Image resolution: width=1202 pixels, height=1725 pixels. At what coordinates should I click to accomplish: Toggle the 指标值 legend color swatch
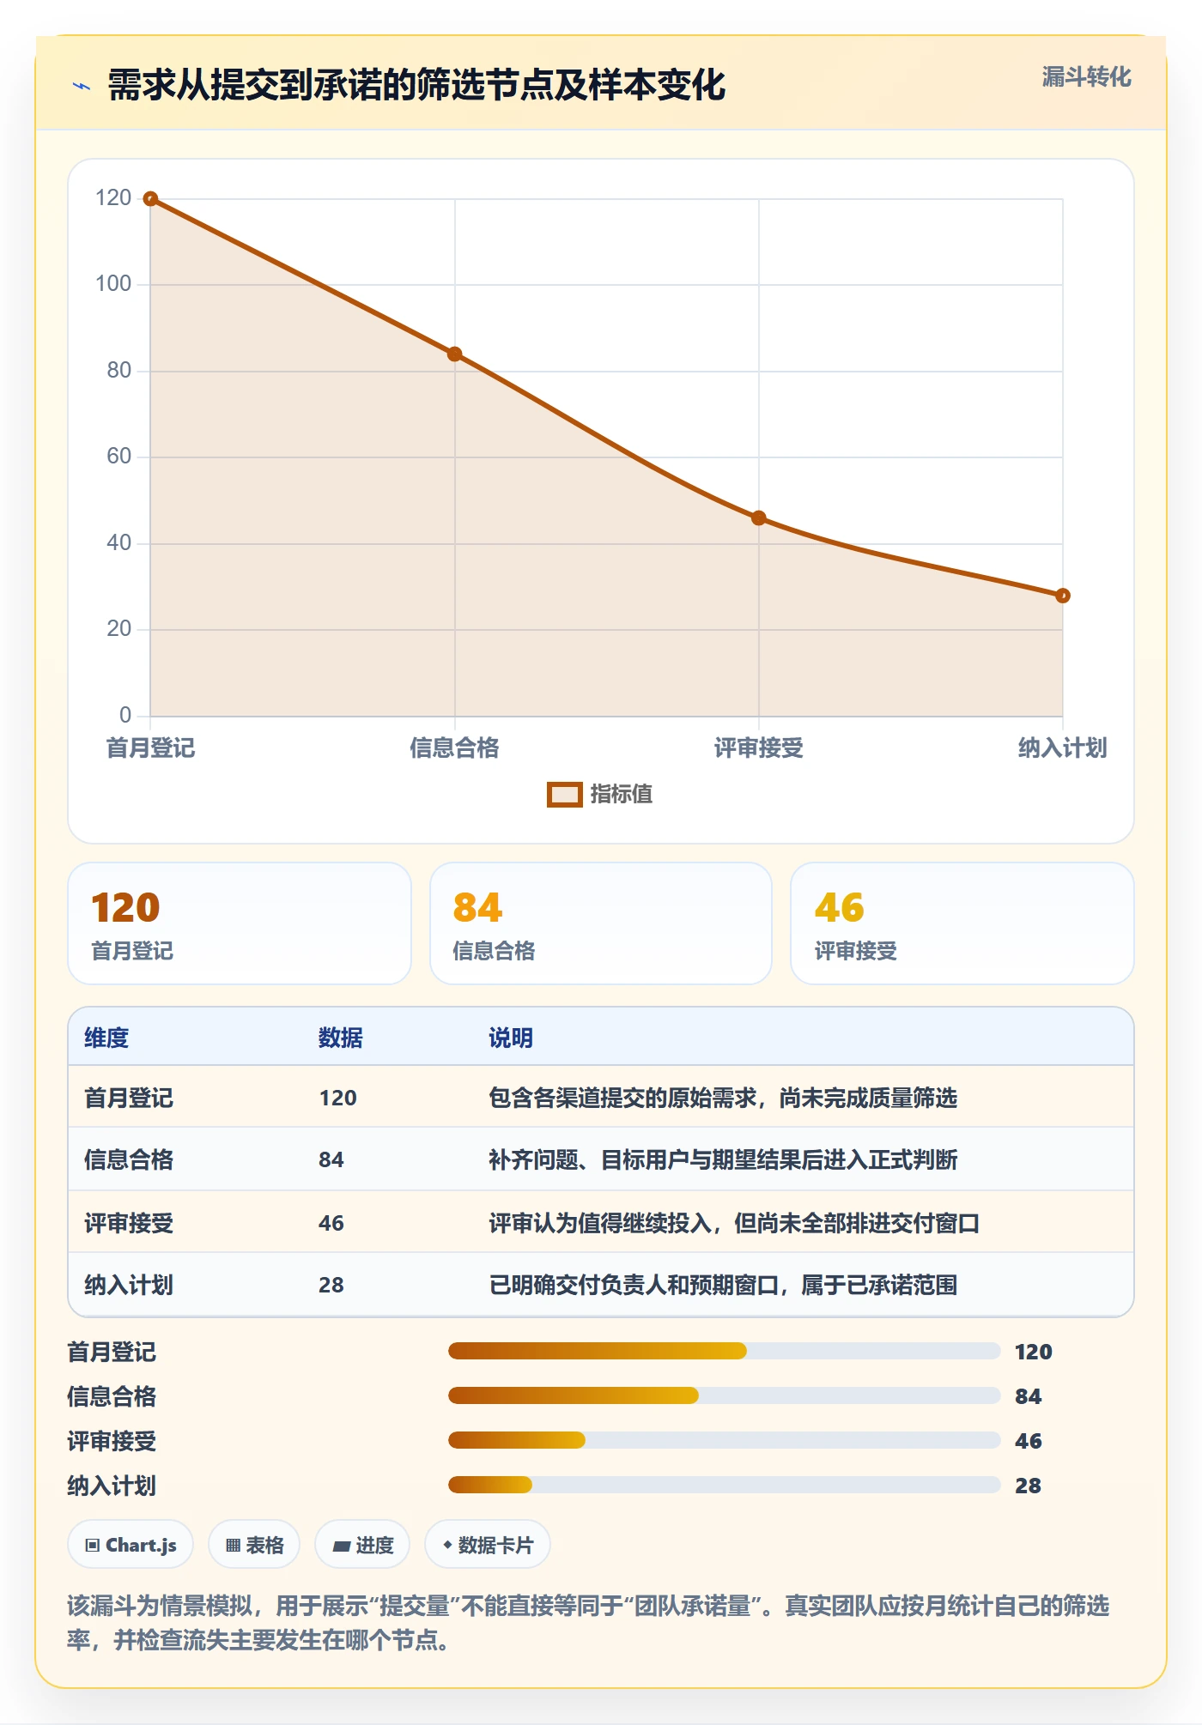565,795
